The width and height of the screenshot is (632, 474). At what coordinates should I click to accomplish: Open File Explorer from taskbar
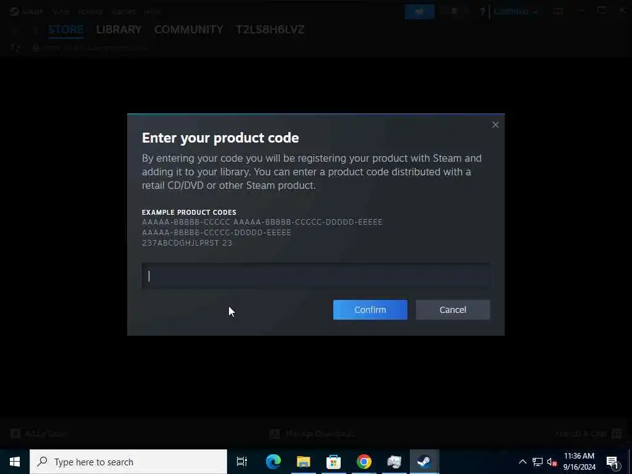point(304,462)
